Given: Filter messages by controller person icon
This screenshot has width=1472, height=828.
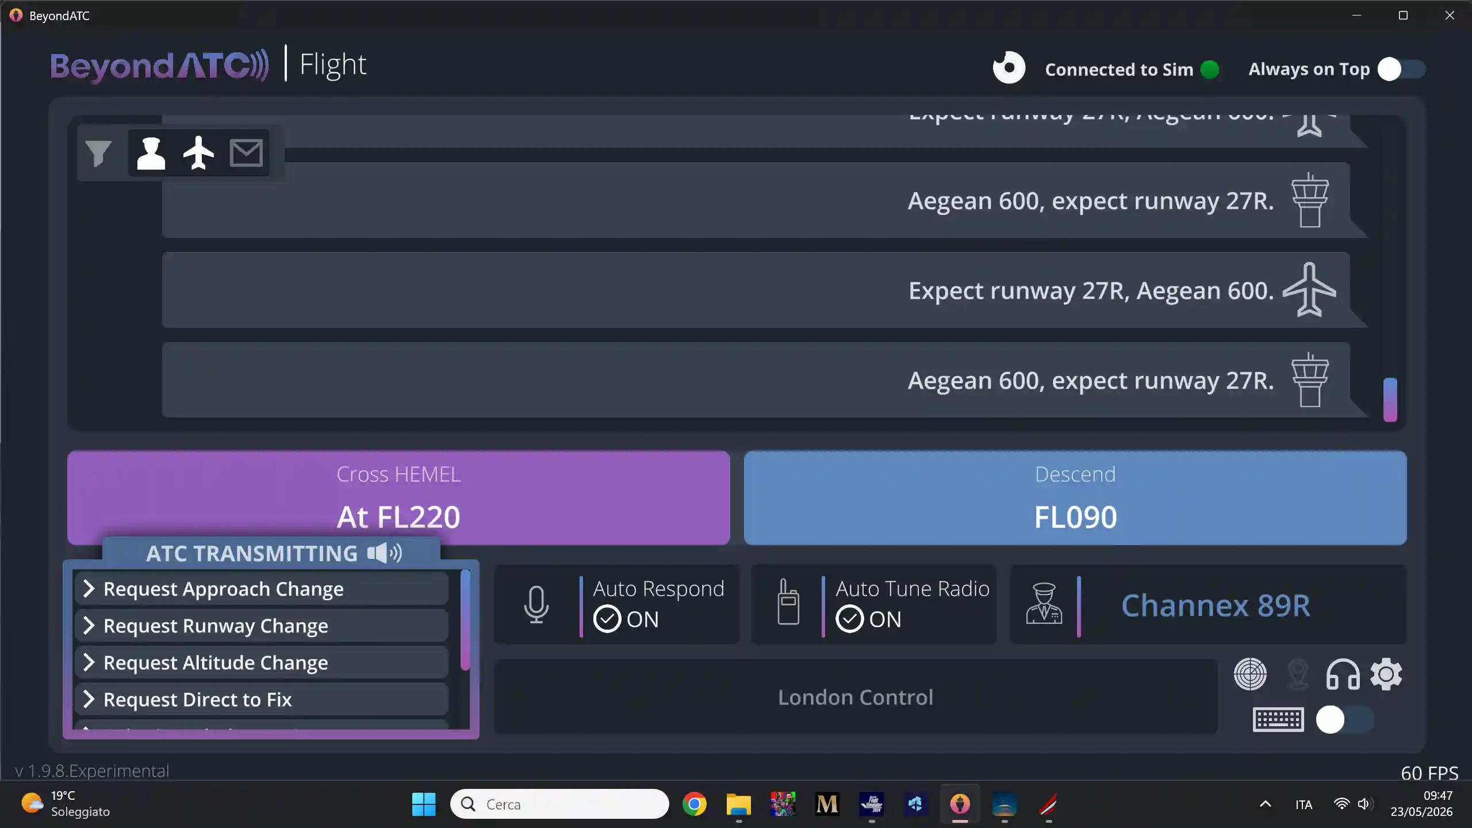Looking at the screenshot, I should (x=151, y=153).
